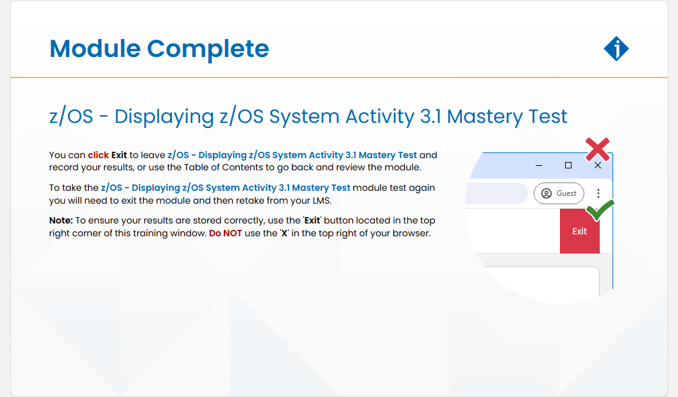Click the red word 'click'

pyautogui.click(x=98, y=156)
